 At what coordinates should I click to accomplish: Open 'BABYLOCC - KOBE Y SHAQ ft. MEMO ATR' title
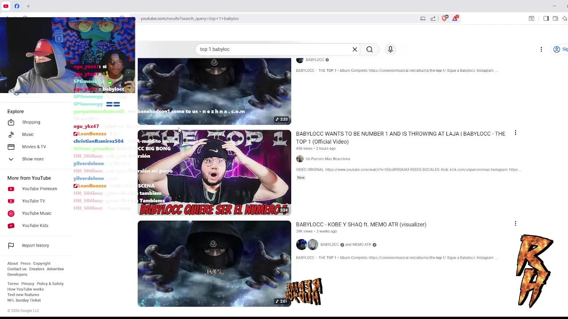point(361,225)
